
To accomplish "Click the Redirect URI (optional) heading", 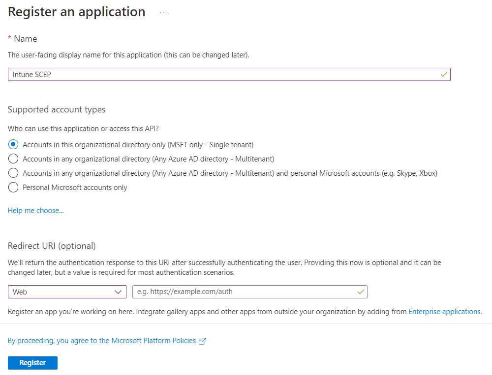I will coord(52,245).
